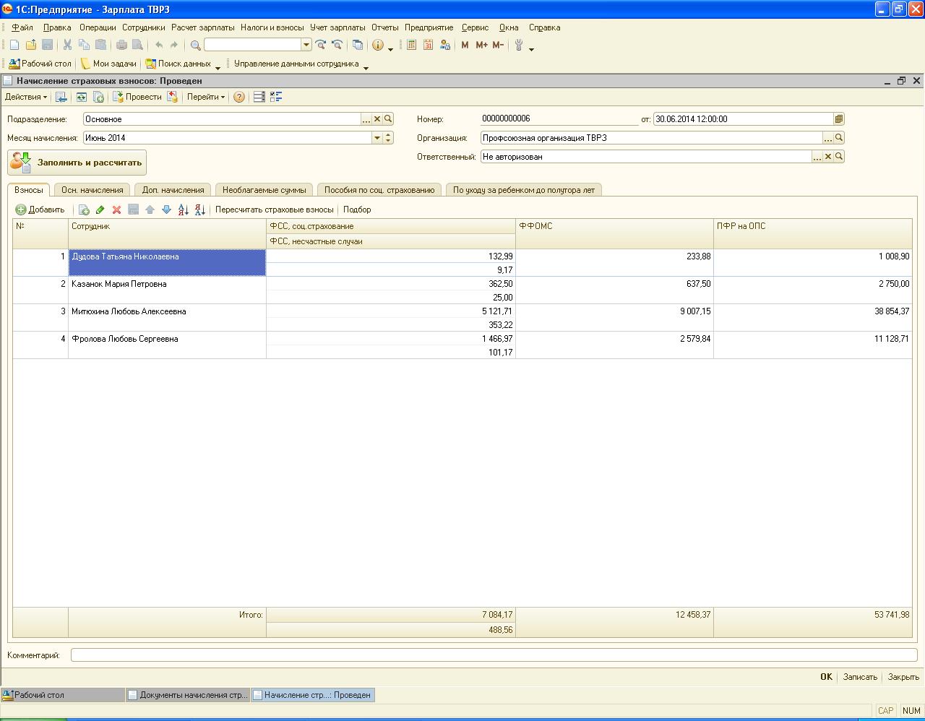This screenshot has width=925, height=721.
Task: Click the Комментарий input field
Action: pos(494,655)
